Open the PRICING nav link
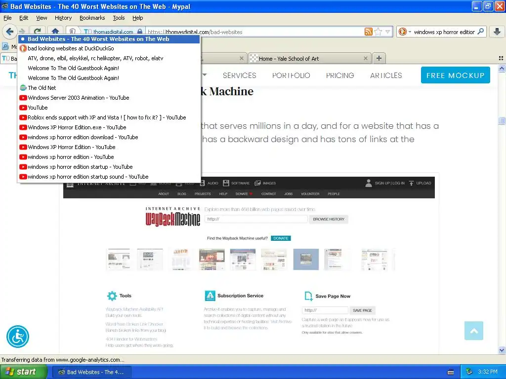The width and height of the screenshot is (506, 379). click(340, 76)
